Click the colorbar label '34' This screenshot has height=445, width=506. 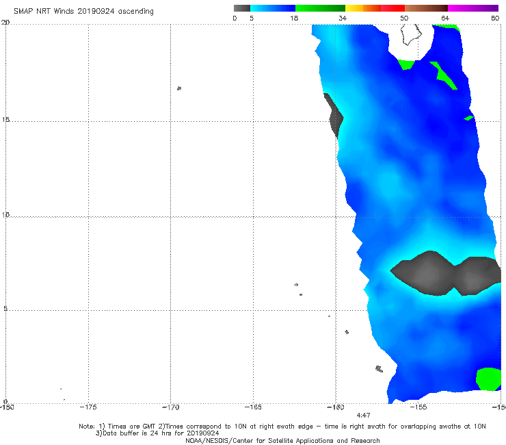[x=343, y=18]
